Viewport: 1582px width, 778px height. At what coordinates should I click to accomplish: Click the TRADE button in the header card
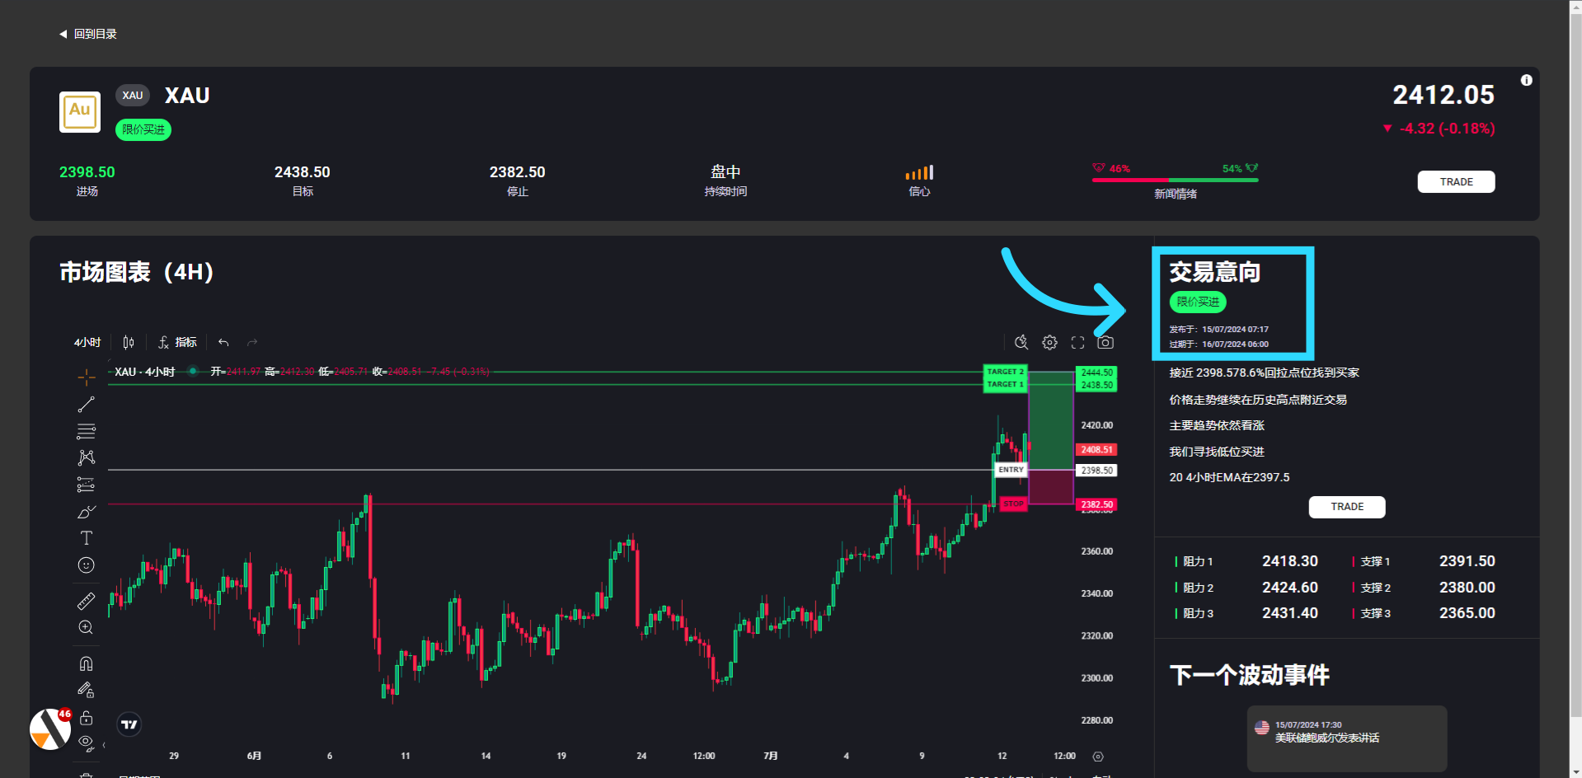1456,182
